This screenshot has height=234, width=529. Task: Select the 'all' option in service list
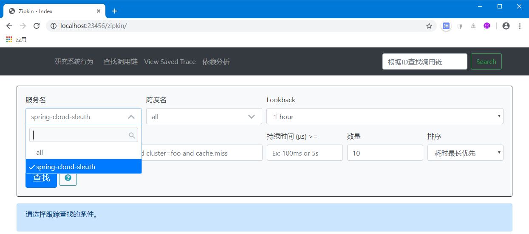(x=40, y=152)
